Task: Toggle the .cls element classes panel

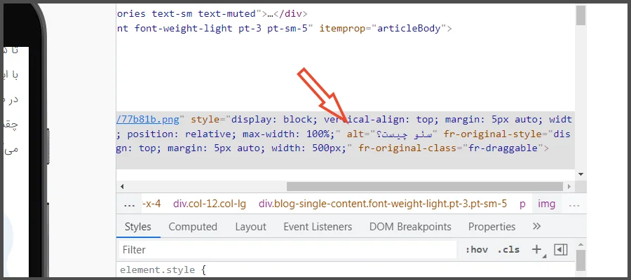Action: [x=508, y=249]
